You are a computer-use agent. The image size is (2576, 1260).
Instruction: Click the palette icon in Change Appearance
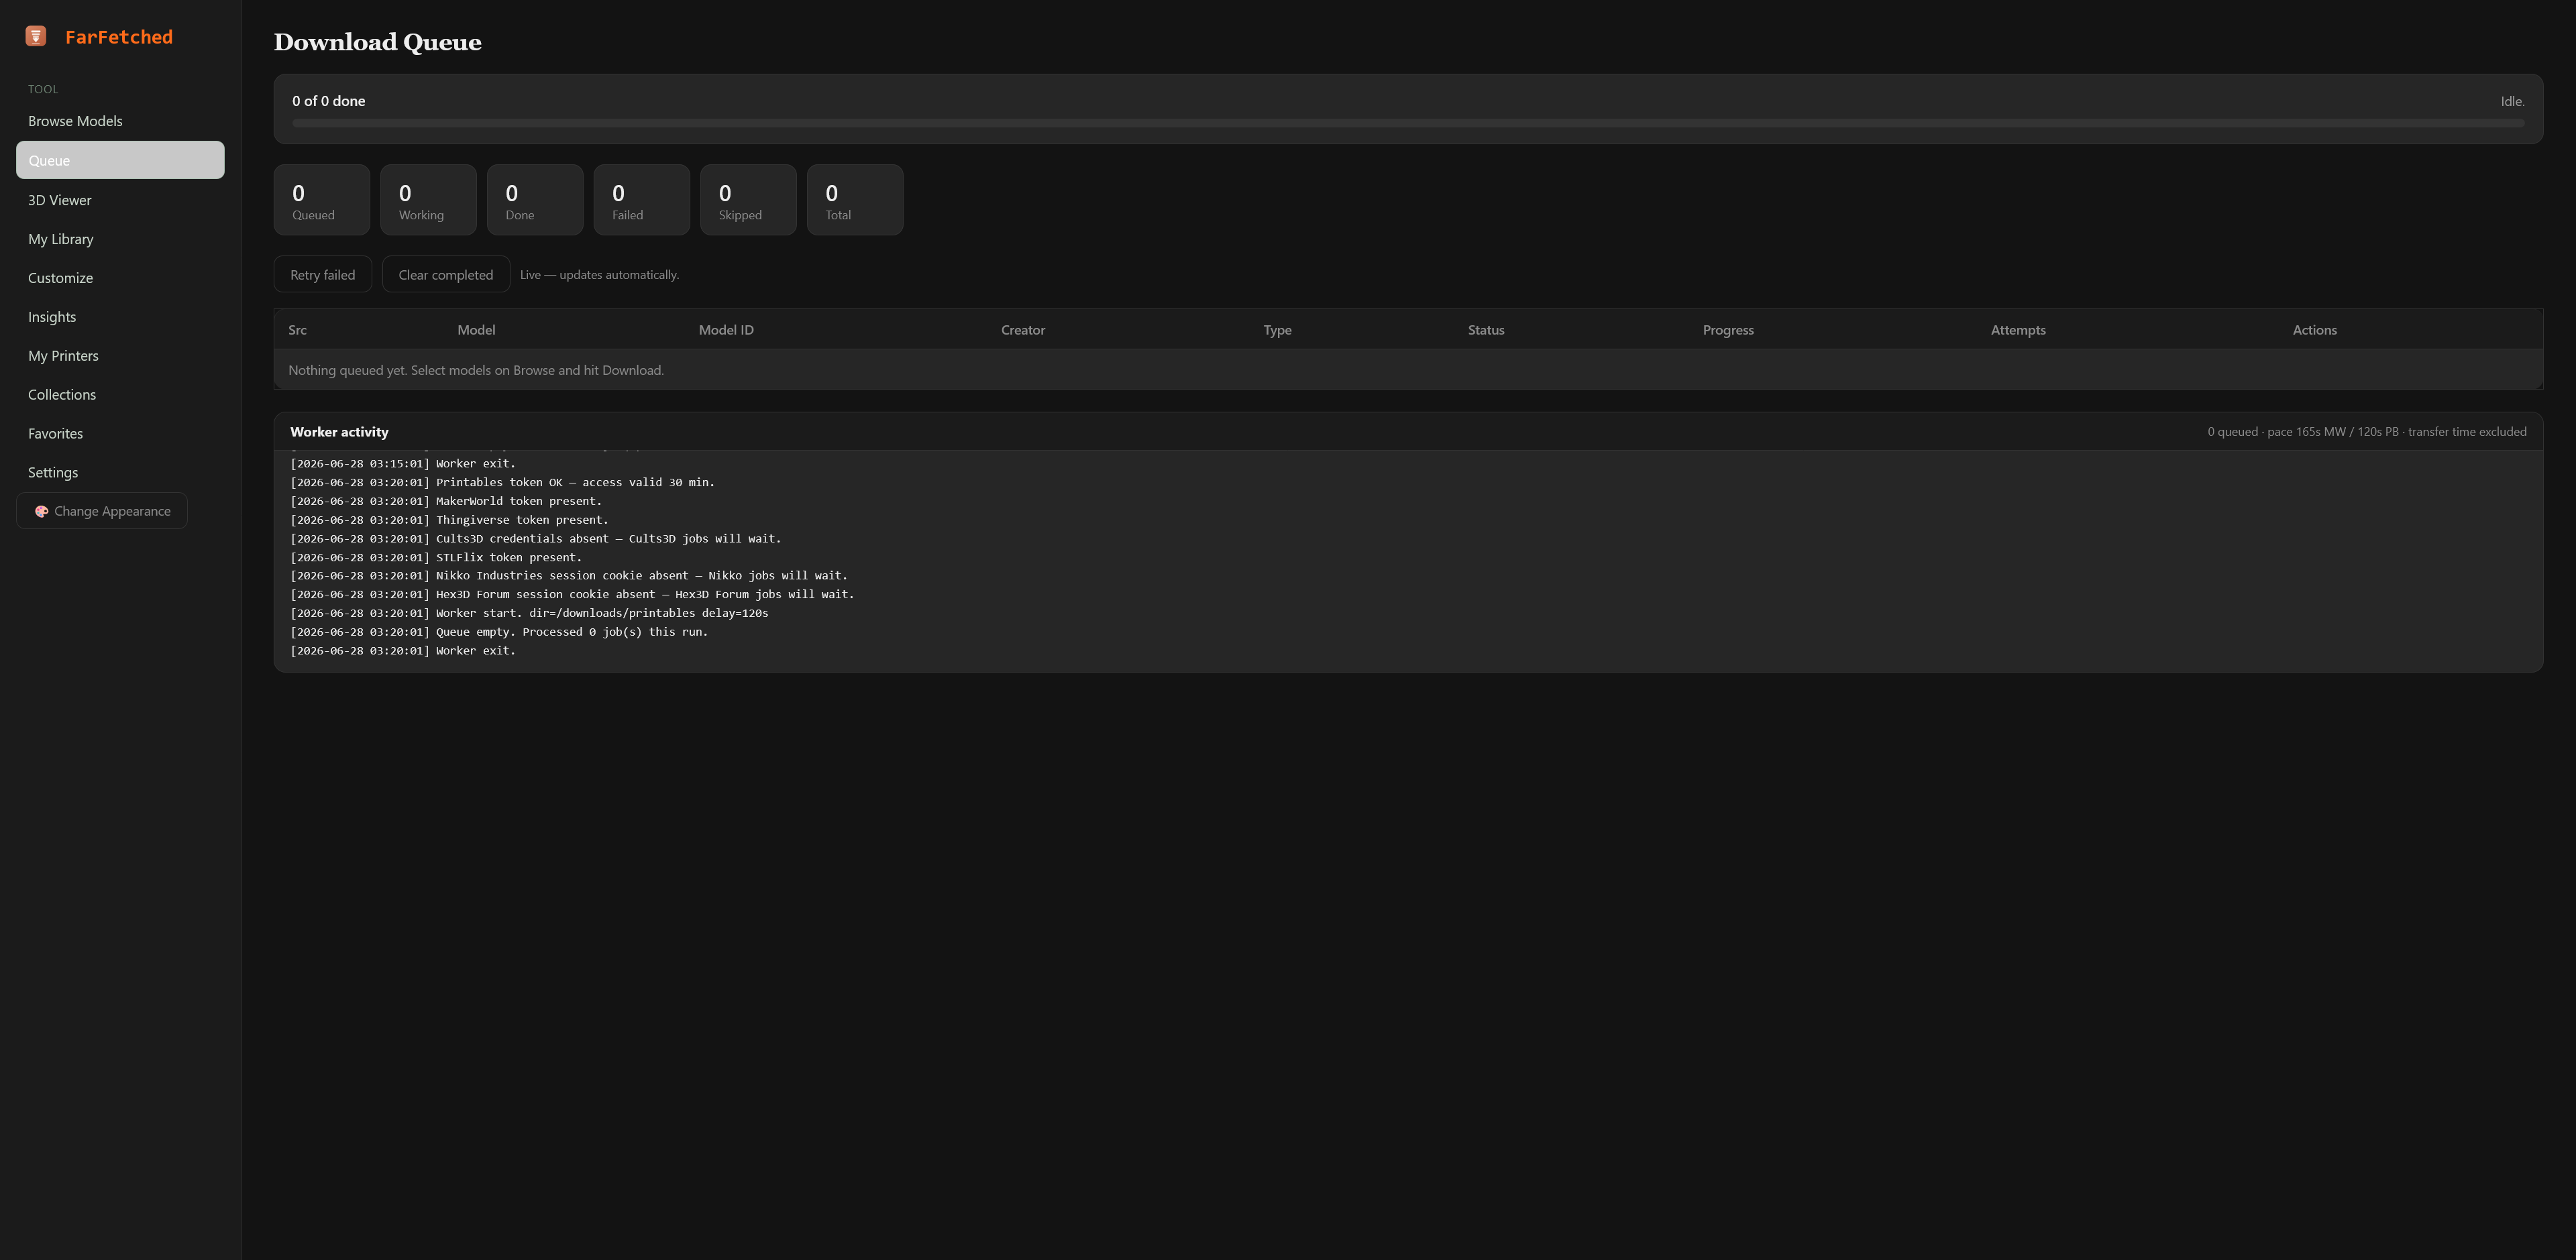pyautogui.click(x=41, y=511)
